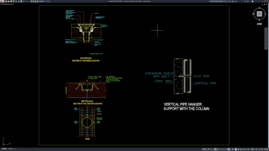Select the SECTION (B-B) title text

click(86, 58)
